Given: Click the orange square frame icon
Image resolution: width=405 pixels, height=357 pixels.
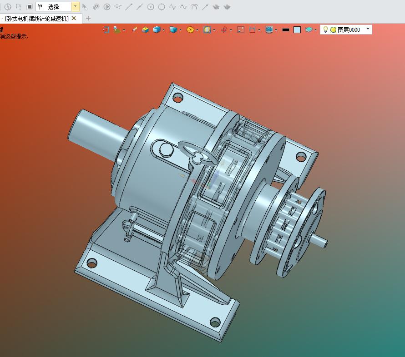Looking at the screenshot, I should pyautogui.click(x=240, y=30).
